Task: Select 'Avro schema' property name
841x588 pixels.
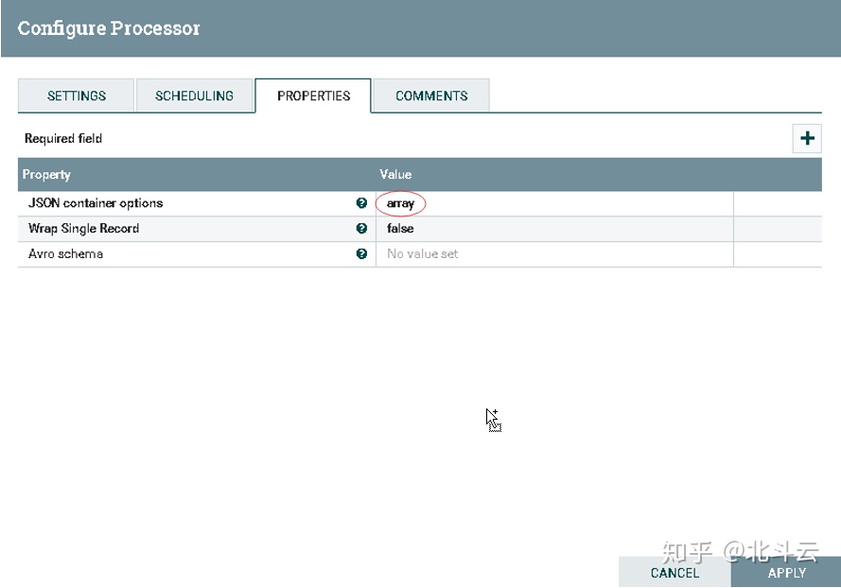Action: click(65, 253)
